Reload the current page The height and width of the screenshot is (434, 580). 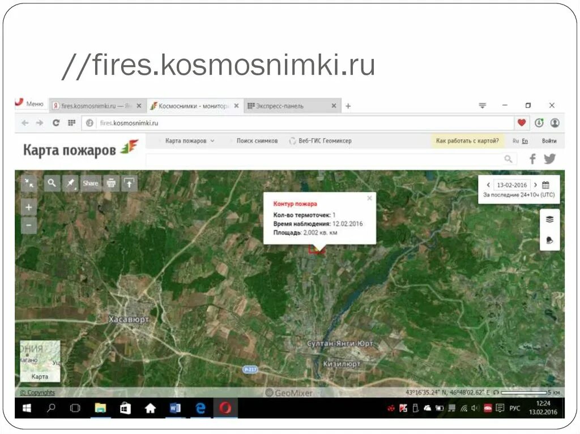[x=56, y=123]
